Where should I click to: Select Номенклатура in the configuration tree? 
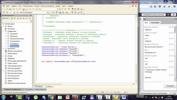pyautogui.click(x=15, y=41)
